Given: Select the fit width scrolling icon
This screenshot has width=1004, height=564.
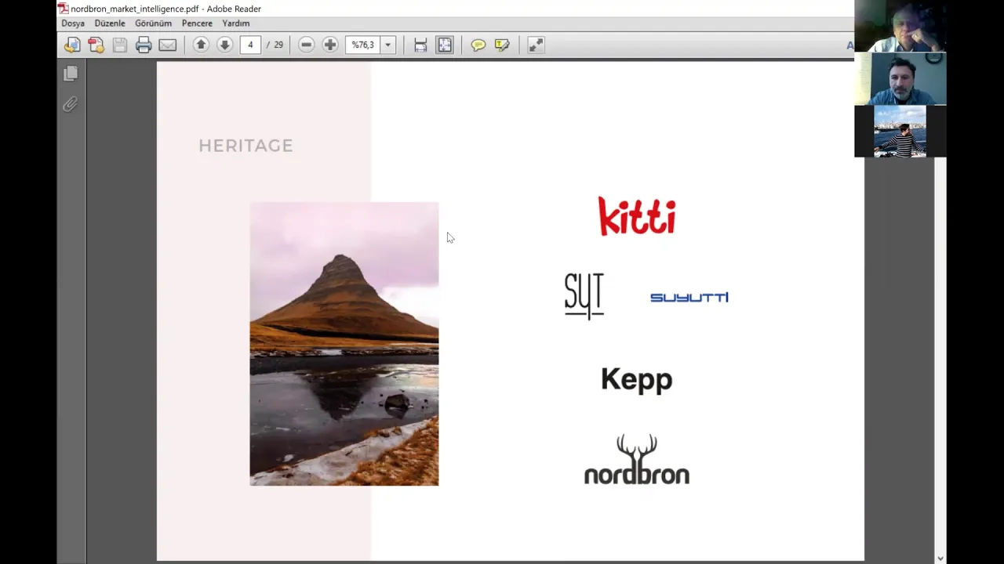Looking at the screenshot, I should coord(420,45).
